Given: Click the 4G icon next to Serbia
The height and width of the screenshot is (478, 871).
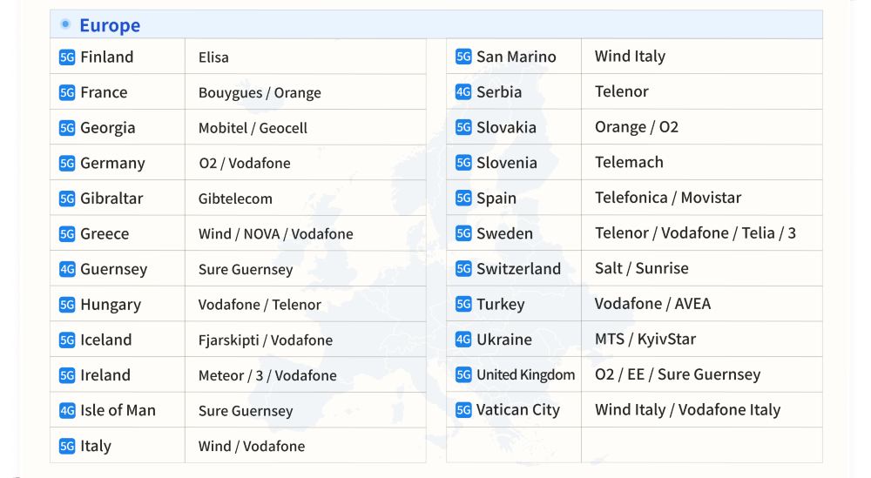Looking at the screenshot, I should [x=463, y=92].
